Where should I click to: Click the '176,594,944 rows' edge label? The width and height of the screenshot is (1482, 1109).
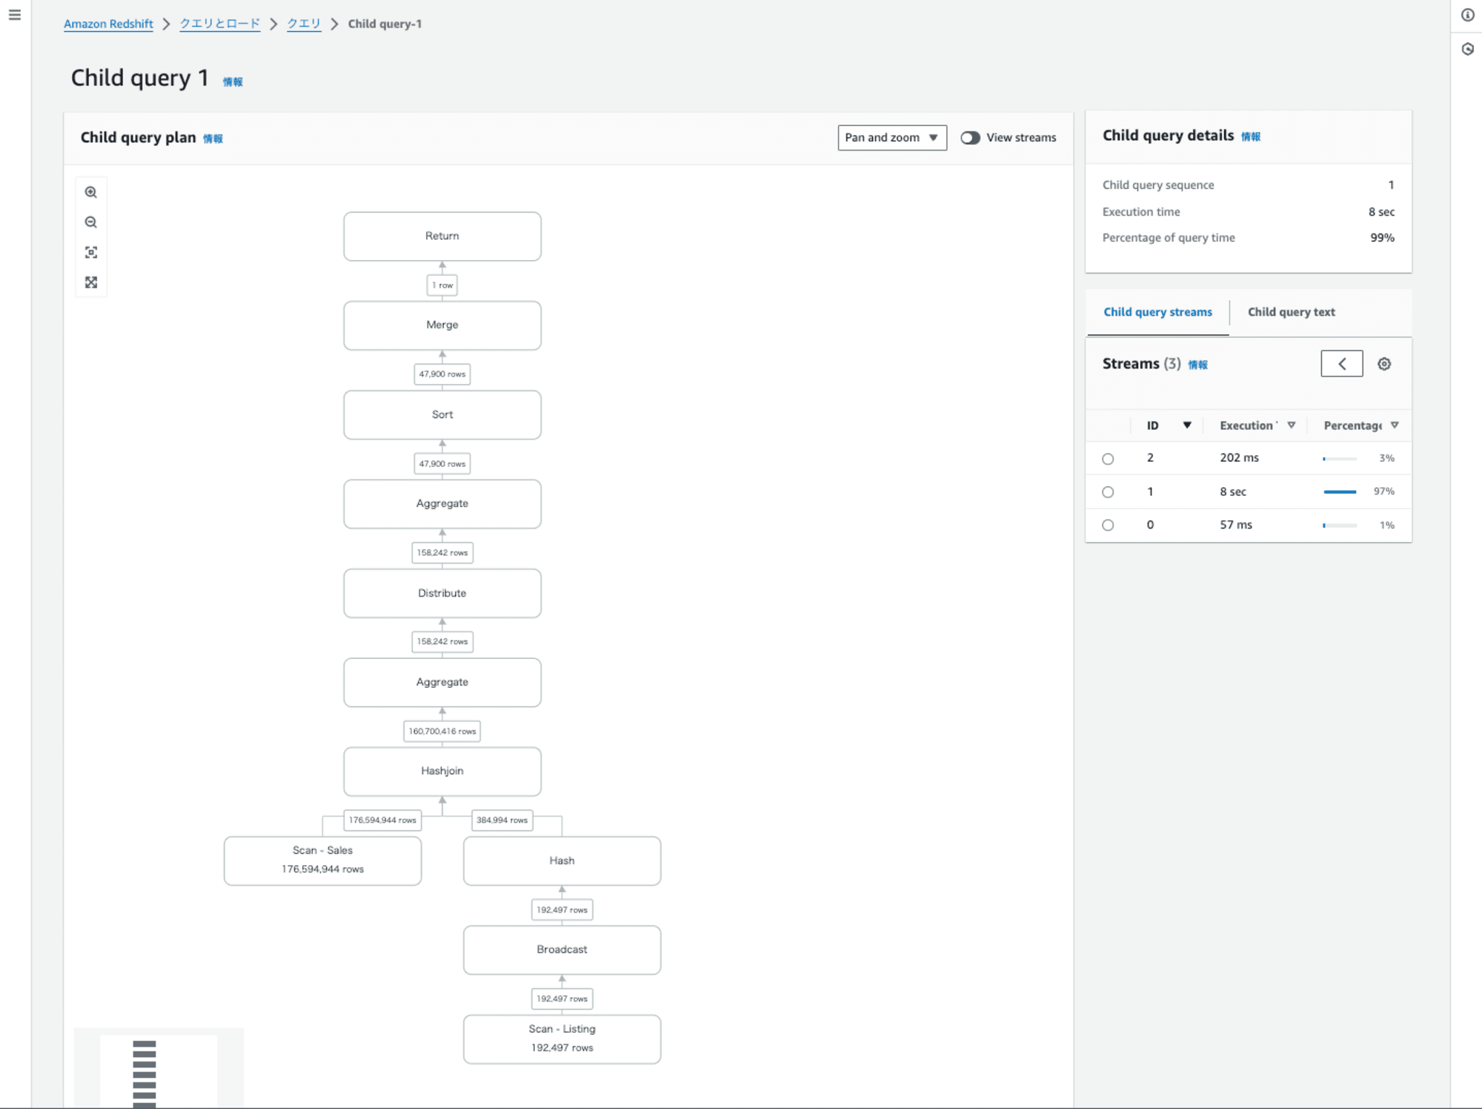382,821
